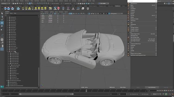Image resolution: width=174 pixels, height=97 pixels.
Task: Open the Bevel option box
Action: tap(156, 5)
